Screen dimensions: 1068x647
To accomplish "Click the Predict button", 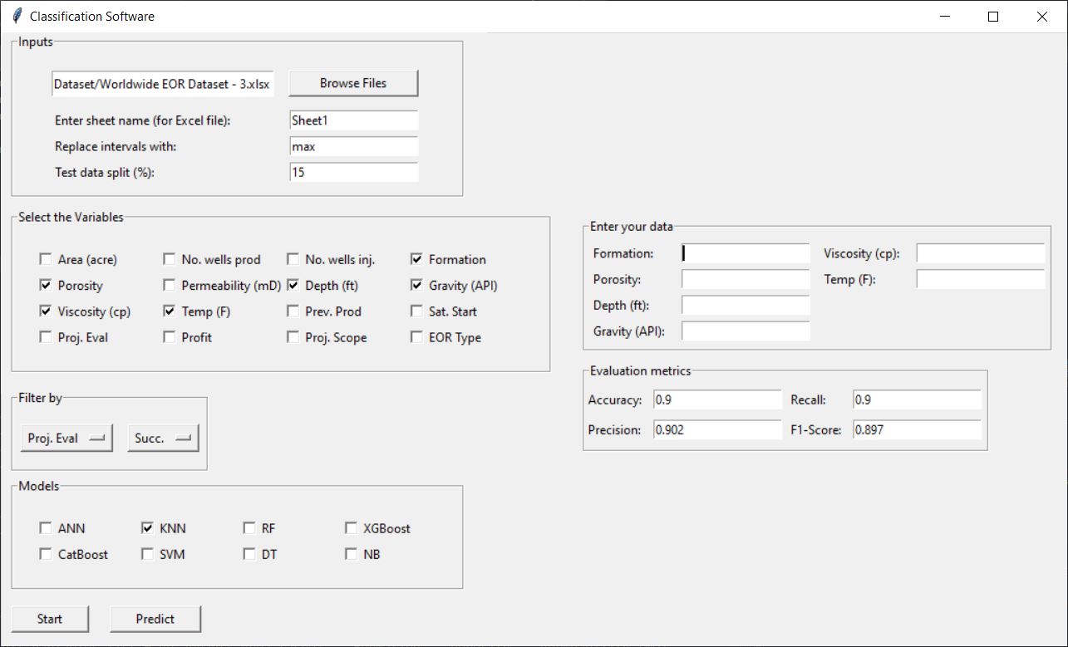I will tap(155, 619).
